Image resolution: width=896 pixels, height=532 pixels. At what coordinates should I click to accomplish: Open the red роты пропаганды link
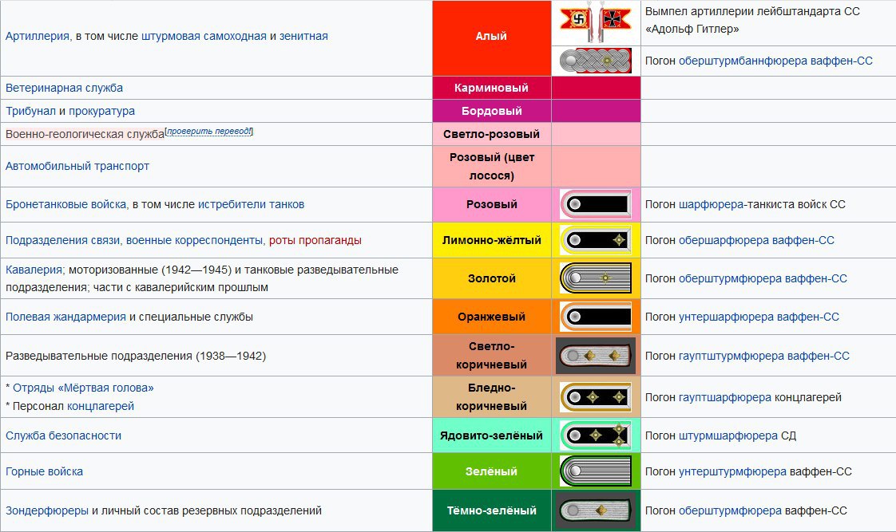coord(315,240)
